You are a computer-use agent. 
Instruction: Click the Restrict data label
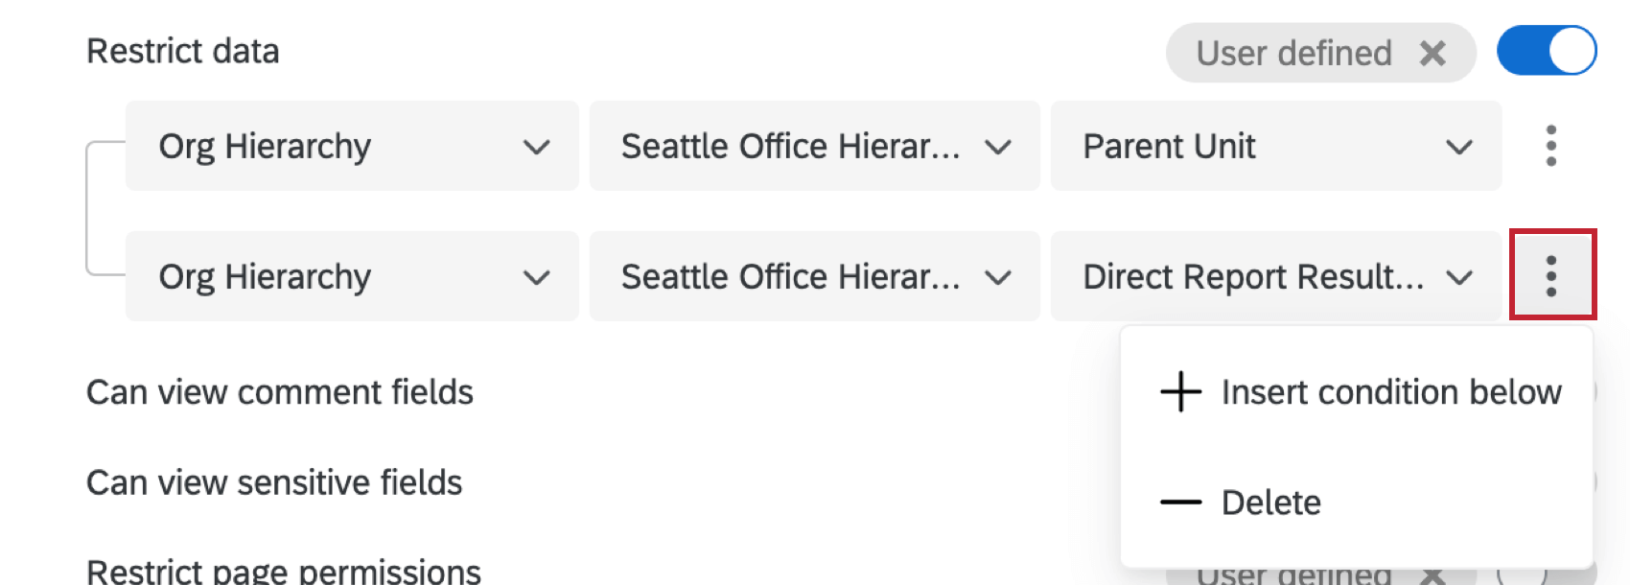(182, 51)
